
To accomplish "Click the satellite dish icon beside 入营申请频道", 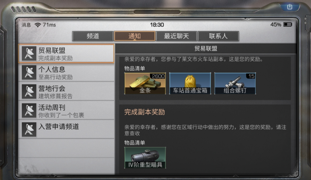I will tap(29, 130).
